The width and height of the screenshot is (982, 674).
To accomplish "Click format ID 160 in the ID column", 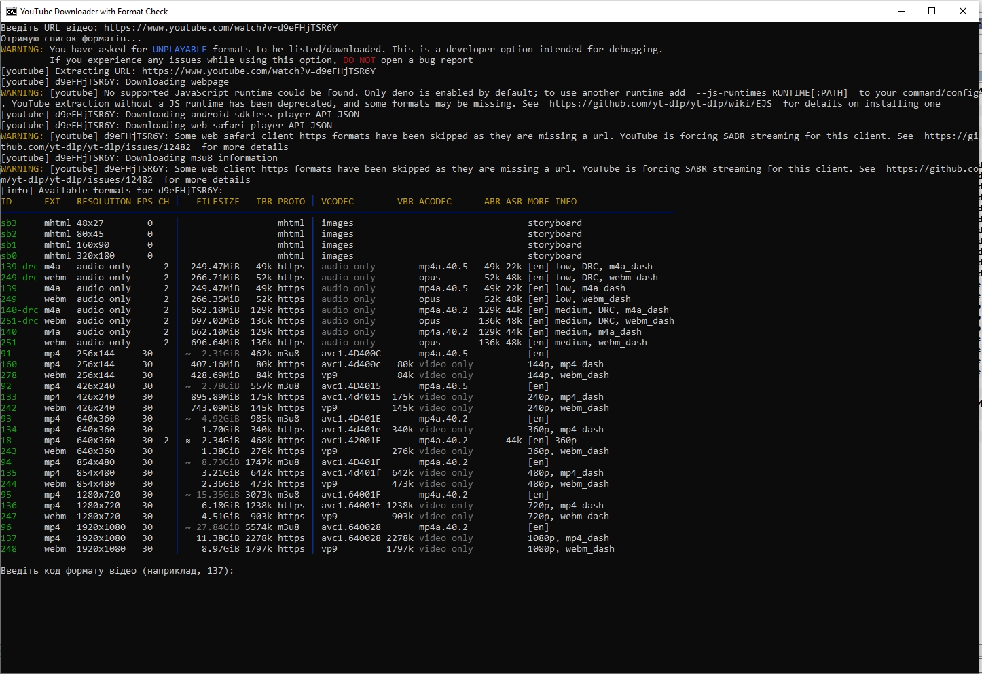I will pos(9,364).
